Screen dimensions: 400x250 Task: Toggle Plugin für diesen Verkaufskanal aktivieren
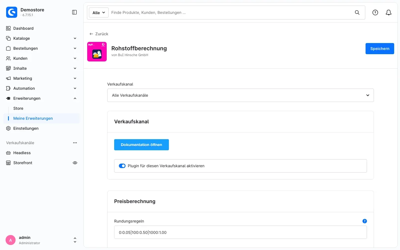(x=122, y=166)
